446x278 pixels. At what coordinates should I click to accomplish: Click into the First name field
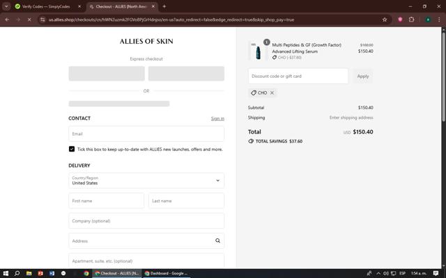106,201
